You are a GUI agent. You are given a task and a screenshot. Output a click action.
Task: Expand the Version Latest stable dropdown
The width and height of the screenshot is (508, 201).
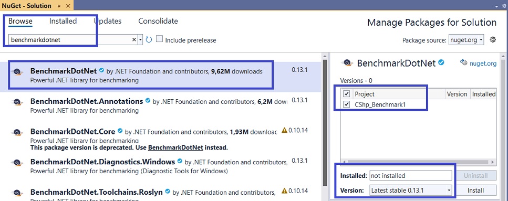coord(411,191)
